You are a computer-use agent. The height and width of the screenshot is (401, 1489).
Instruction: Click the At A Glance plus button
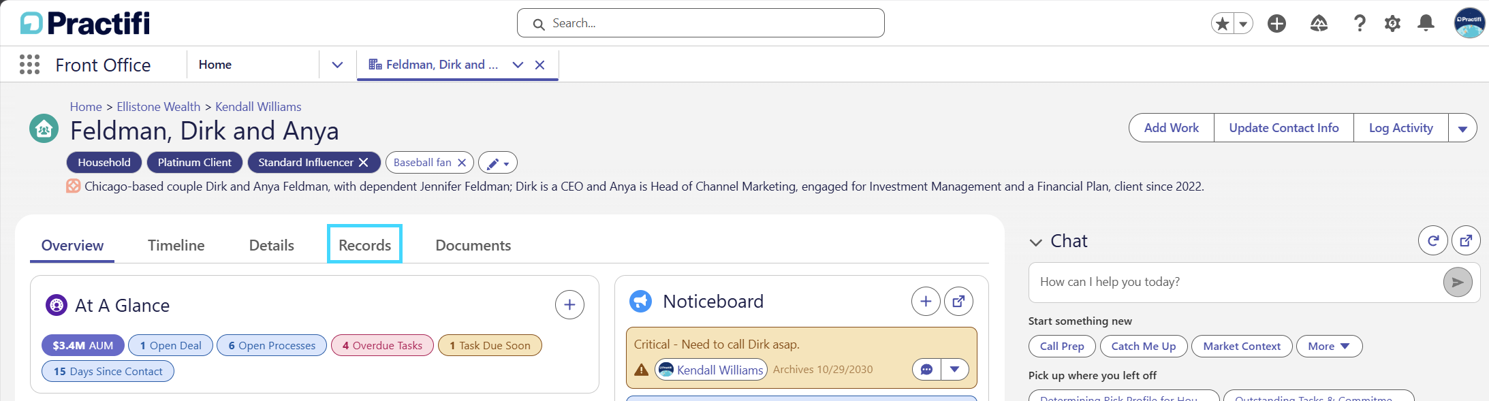569,305
